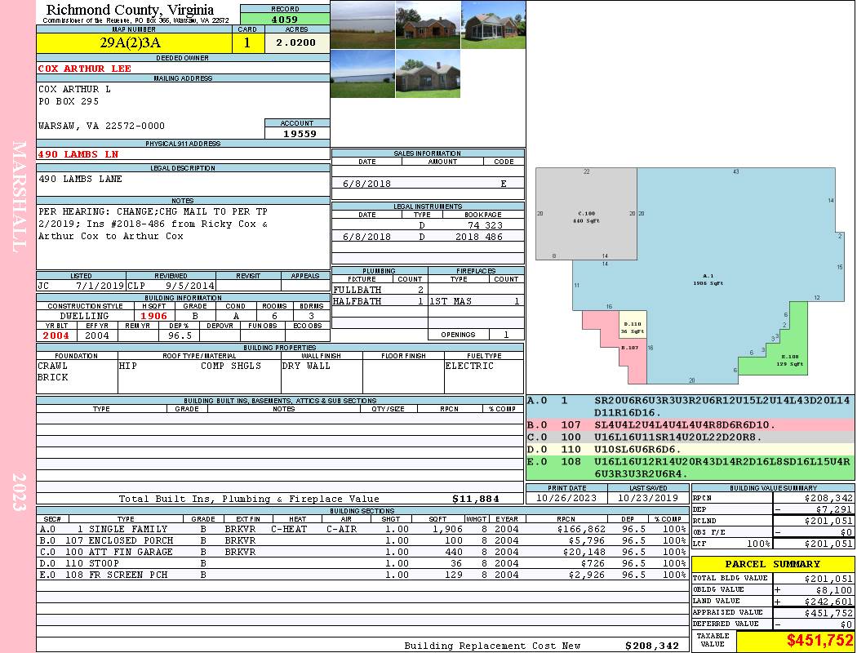Select the A.0 SINGLE FAMILY section row
Image resolution: width=857 pixels, height=653 pixels.
(x=363, y=529)
